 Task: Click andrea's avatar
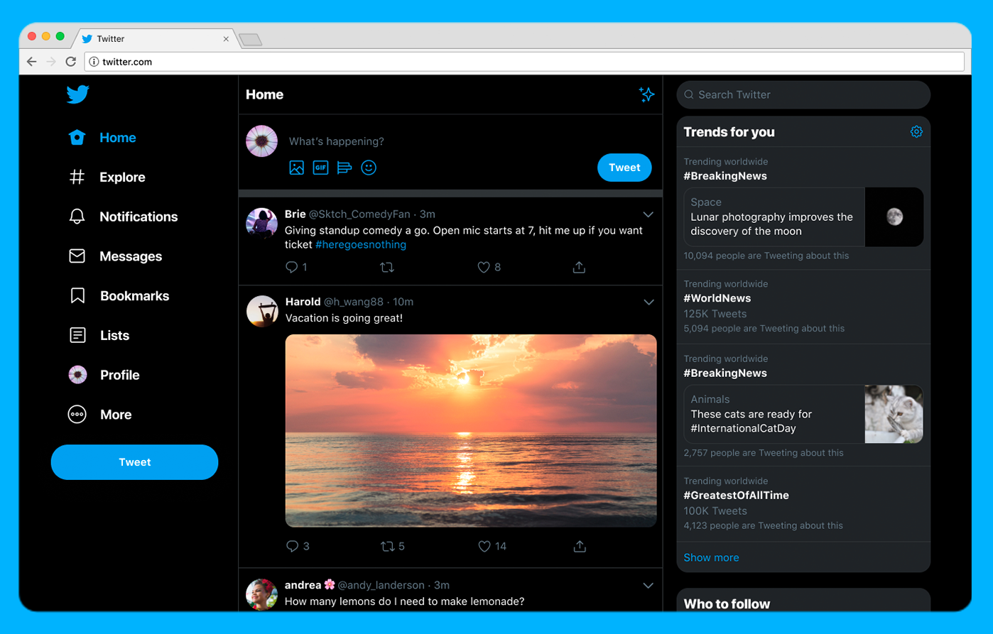[261, 594]
